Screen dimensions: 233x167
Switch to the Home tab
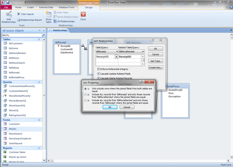18,7
